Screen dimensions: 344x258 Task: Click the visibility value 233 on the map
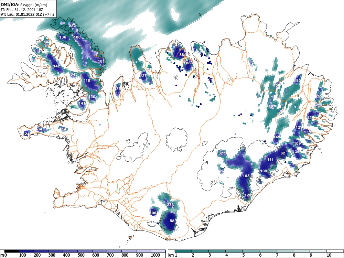(170, 205)
